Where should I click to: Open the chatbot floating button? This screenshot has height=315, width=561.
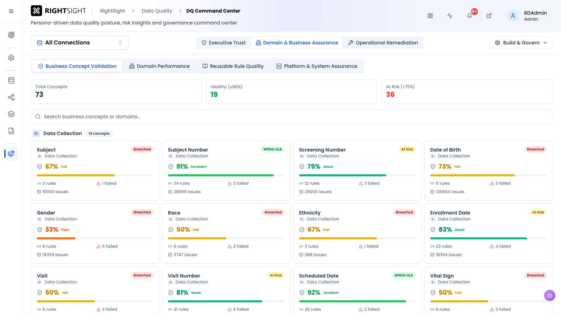(x=550, y=295)
